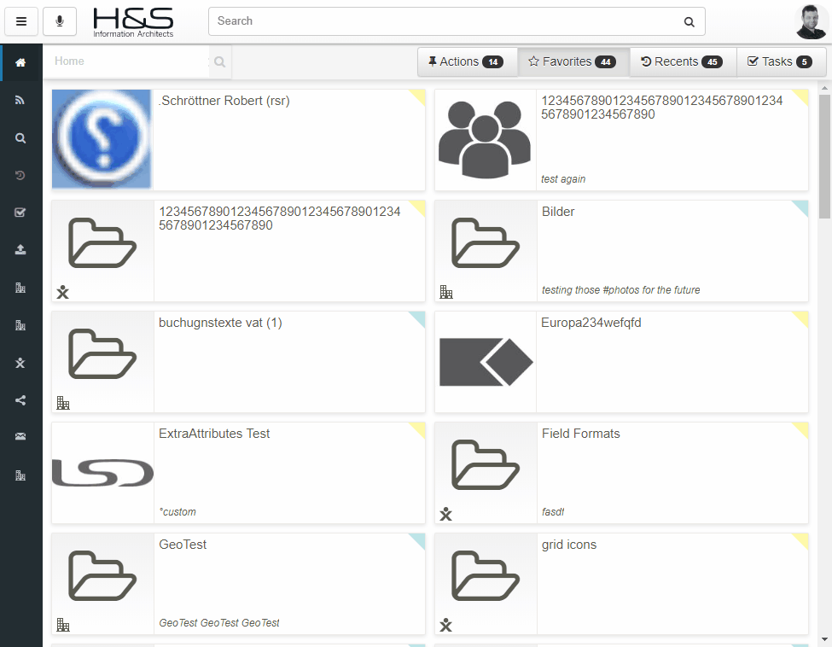Activate the microphone voice search button
The height and width of the screenshot is (647, 832).
pos(60,21)
